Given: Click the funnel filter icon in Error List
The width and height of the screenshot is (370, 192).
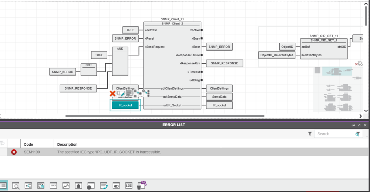Looking at the screenshot, I should (x=310, y=134).
